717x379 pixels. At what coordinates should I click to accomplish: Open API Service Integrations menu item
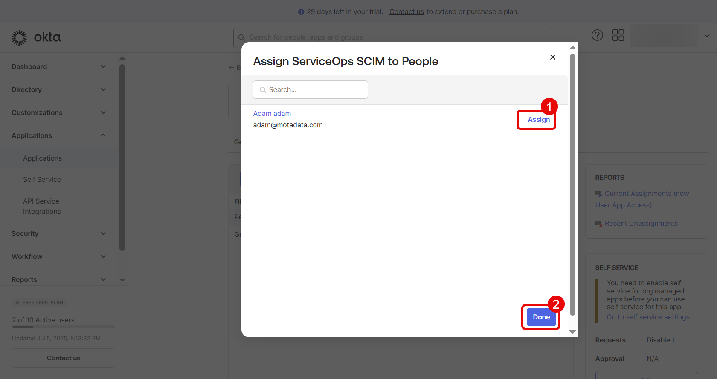(x=41, y=206)
